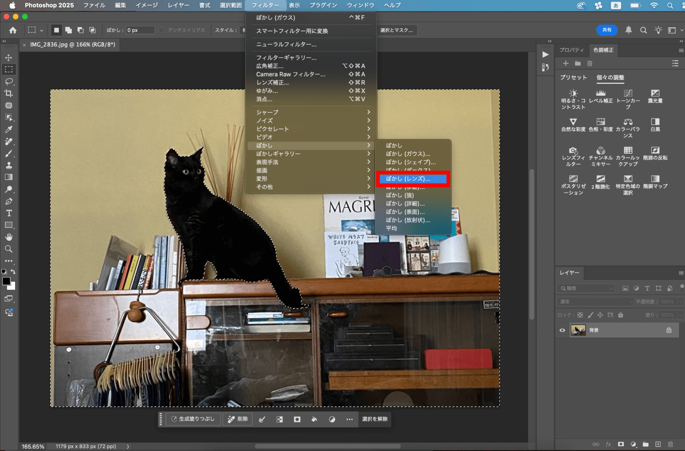
Task: Click the 選択を解除 button
Action: [x=375, y=419]
